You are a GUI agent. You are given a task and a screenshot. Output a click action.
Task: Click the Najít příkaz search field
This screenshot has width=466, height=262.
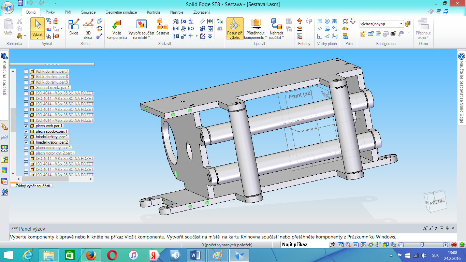click(304, 245)
